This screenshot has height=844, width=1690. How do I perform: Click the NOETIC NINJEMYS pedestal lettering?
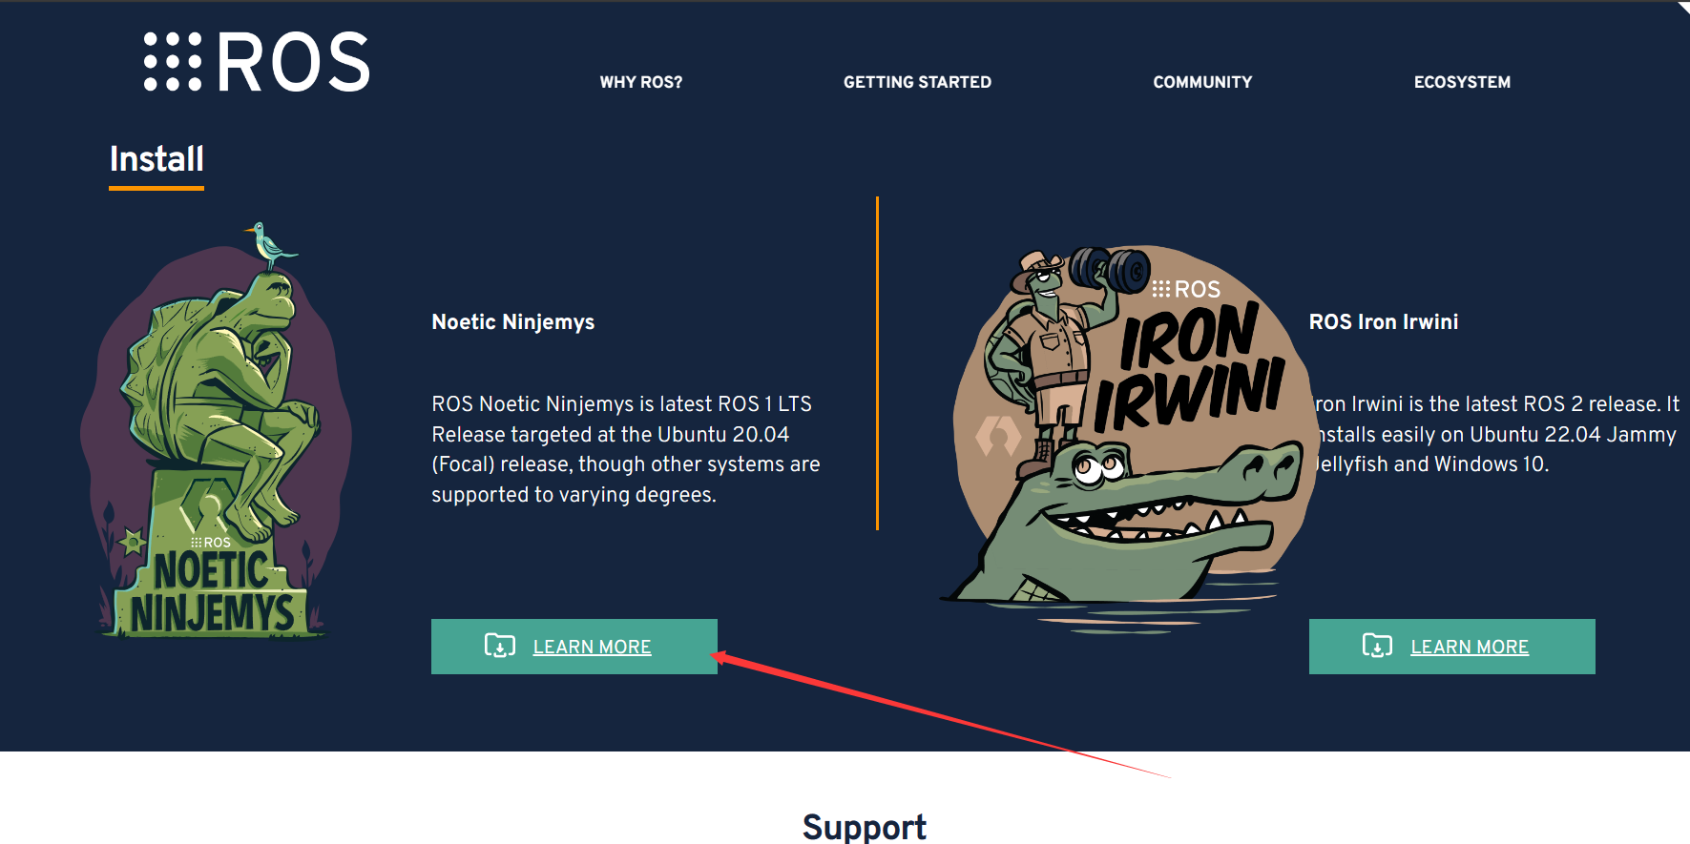(x=212, y=593)
